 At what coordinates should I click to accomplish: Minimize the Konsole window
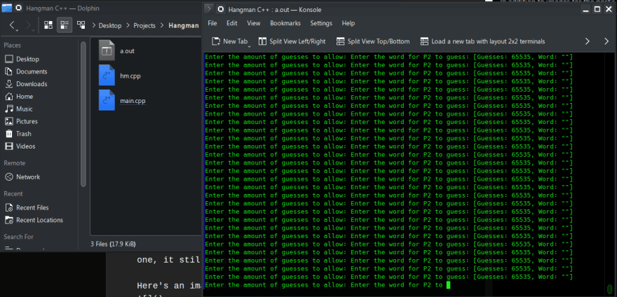[587, 9]
